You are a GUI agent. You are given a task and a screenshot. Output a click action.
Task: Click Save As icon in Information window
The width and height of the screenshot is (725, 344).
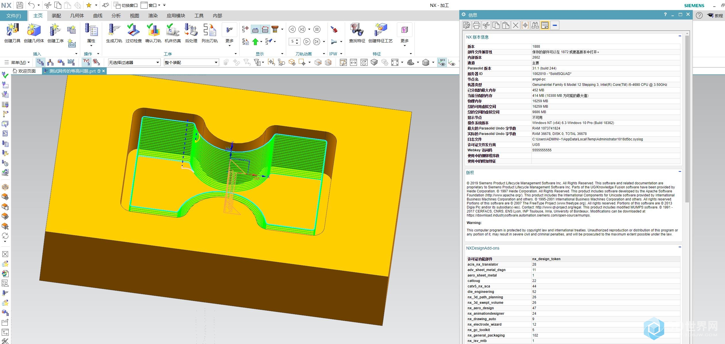(x=467, y=25)
